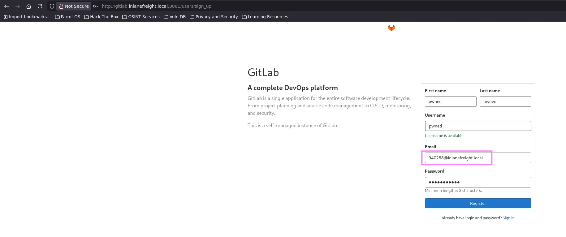Click the GitLab fox logo
The height and width of the screenshot is (237, 566).
point(391,28)
